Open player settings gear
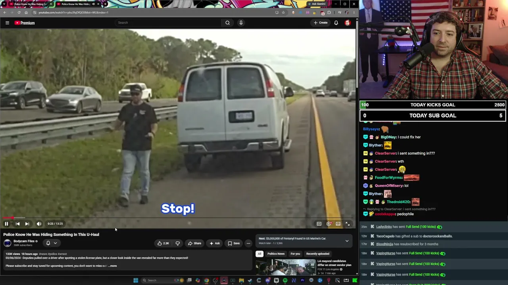508x285 pixels. click(x=329, y=224)
